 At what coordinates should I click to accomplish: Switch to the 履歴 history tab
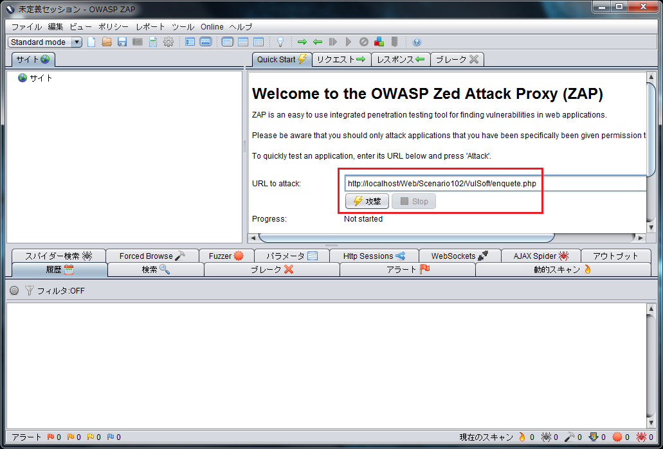tap(60, 270)
